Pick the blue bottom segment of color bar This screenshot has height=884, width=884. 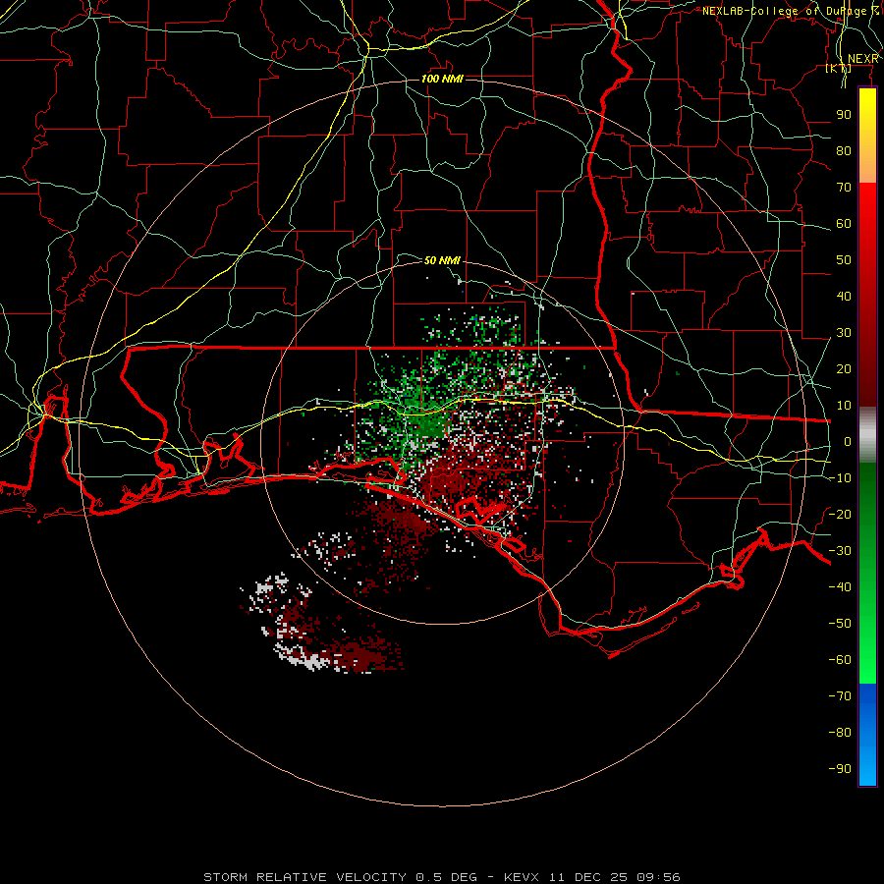[x=867, y=735]
